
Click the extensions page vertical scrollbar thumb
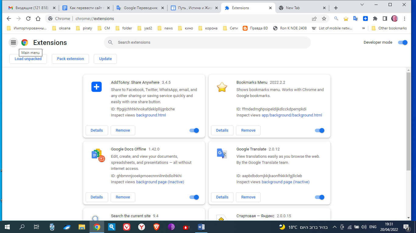(409, 121)
